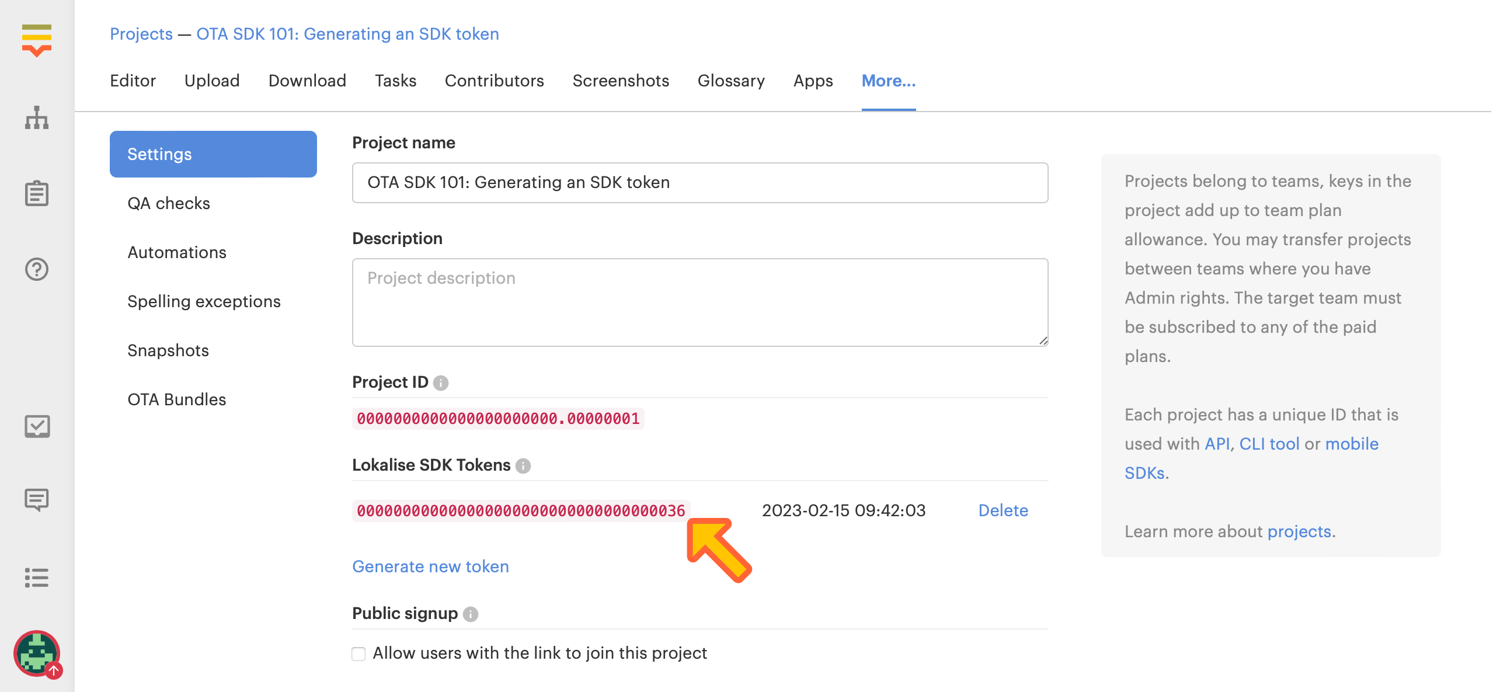
Task: Click the Project description textarea
Action: coord(699,302)
